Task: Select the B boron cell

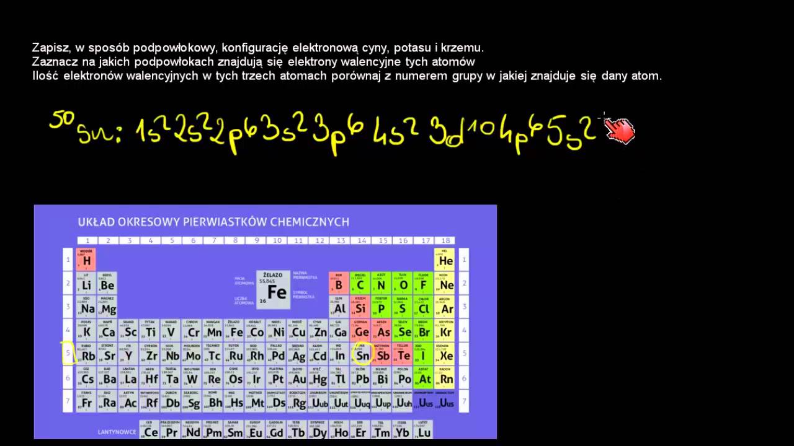Action: 340,283
